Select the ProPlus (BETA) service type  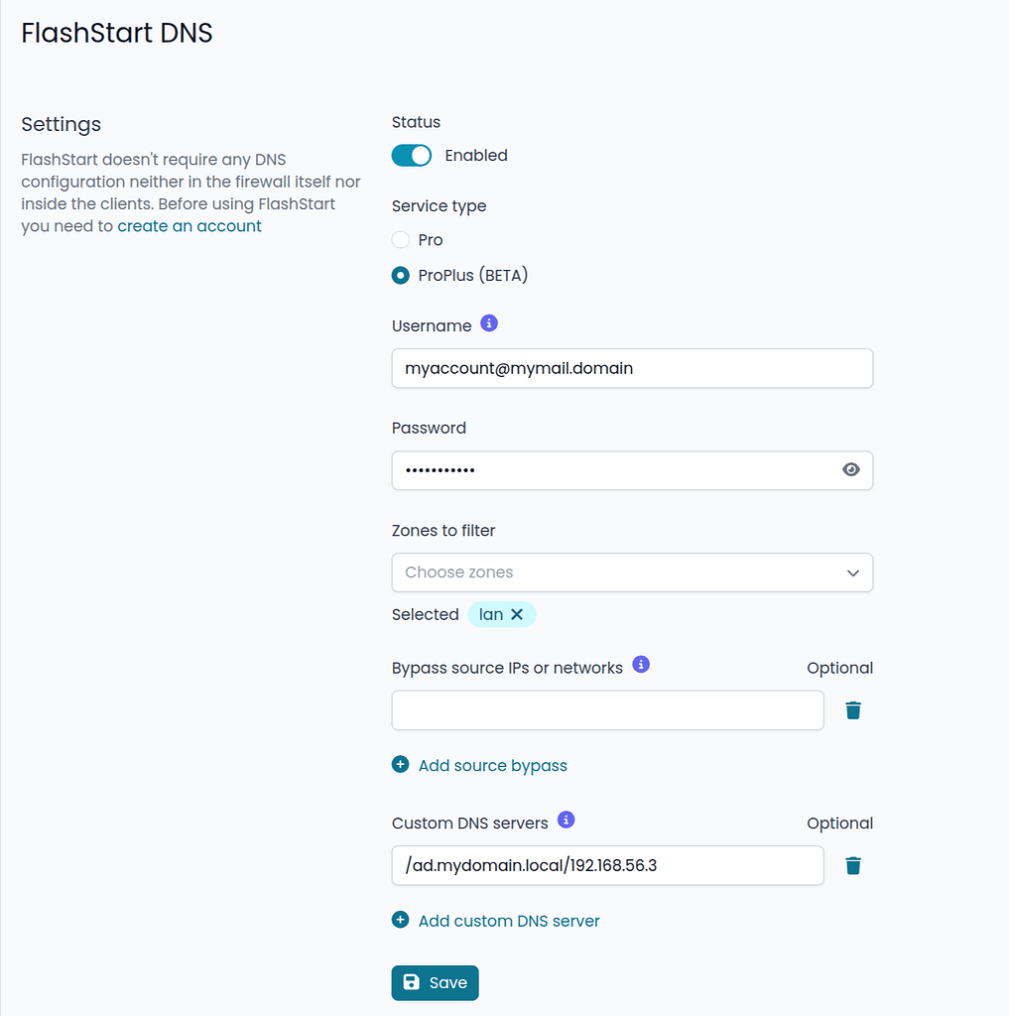click(x=400, y=275)
